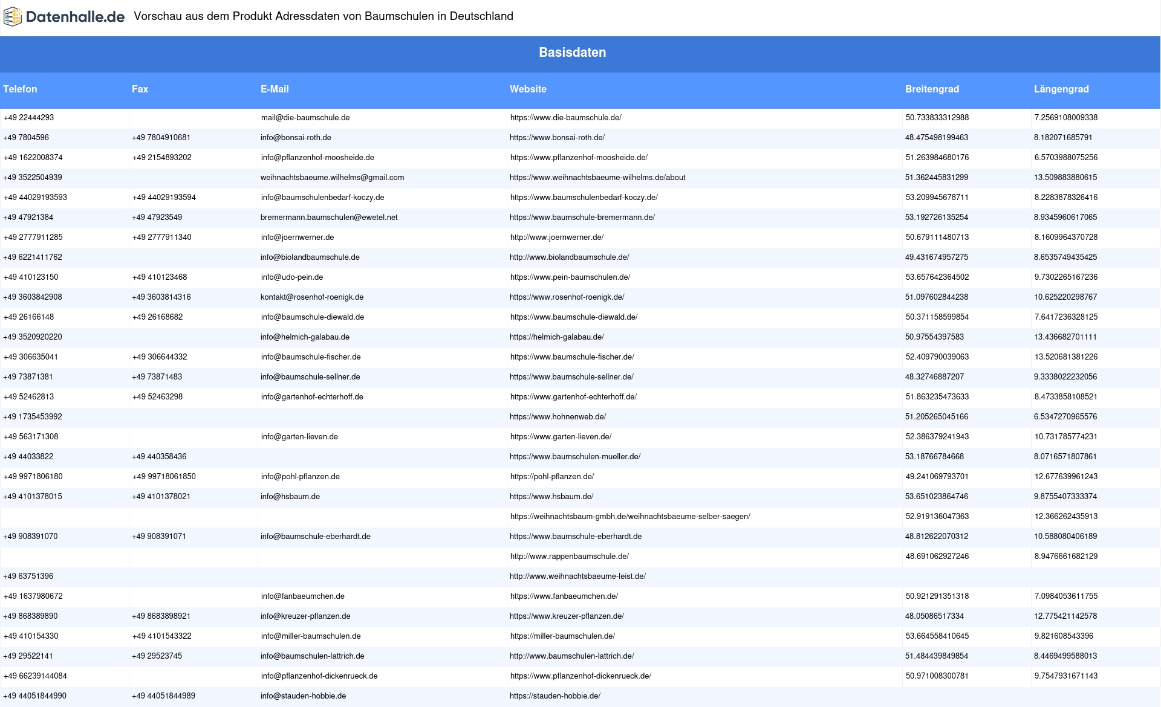Select phone number +49 66239144084

pos(35,676)
